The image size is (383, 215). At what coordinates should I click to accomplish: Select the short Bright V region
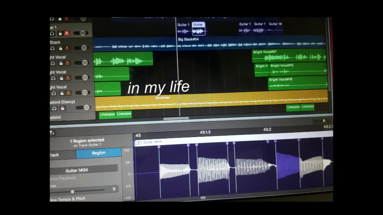click(262, 70)
